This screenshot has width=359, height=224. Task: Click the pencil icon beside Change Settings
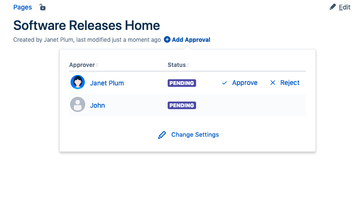point(162,135)
